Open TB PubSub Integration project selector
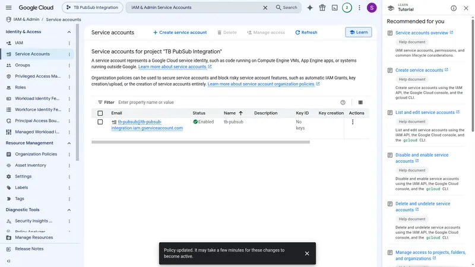 (93, 8)
